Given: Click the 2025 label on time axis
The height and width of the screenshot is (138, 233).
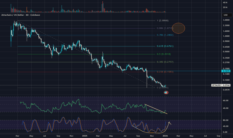Looking at the screenshot, I should (85, 136).
